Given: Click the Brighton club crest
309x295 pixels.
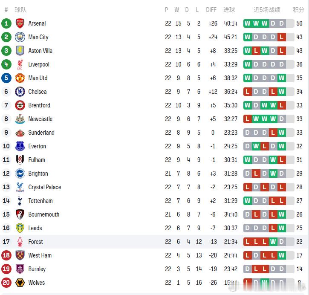Looking at the screenshot, I should [x=20, y=174].
